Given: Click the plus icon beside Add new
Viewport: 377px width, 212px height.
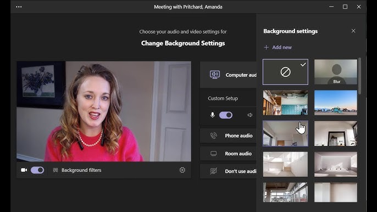Looking at the screenshot, I should [266, 47].
